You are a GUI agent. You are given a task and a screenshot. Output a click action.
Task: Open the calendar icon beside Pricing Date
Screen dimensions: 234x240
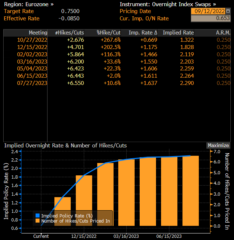(x=227, y=11)
